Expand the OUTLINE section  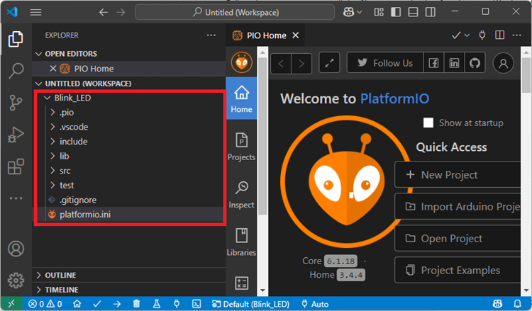pos(60,275)
